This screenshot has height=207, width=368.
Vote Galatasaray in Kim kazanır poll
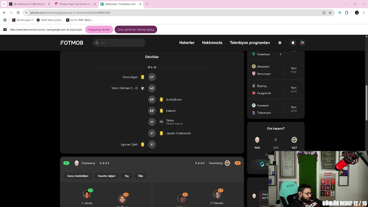pos(257,140)
